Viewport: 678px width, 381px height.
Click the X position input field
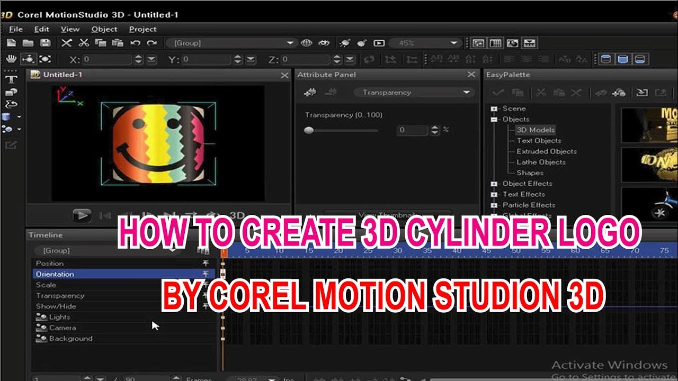tap(106, 60)
